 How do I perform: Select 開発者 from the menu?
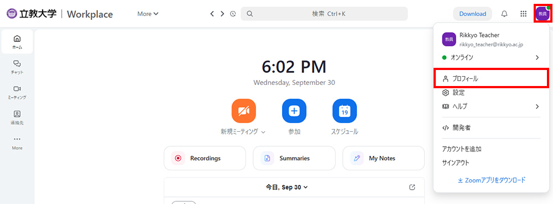click(x=491, y=128)
